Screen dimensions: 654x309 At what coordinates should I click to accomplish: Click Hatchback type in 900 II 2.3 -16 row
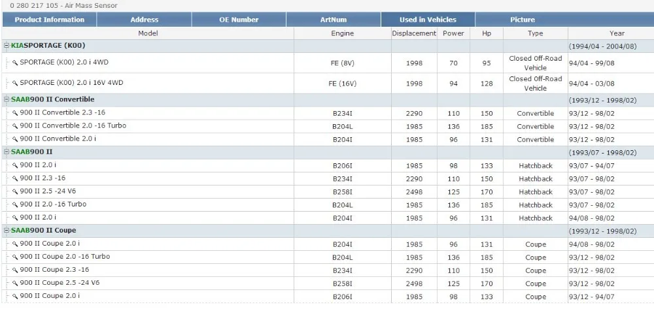coord(535,178)
